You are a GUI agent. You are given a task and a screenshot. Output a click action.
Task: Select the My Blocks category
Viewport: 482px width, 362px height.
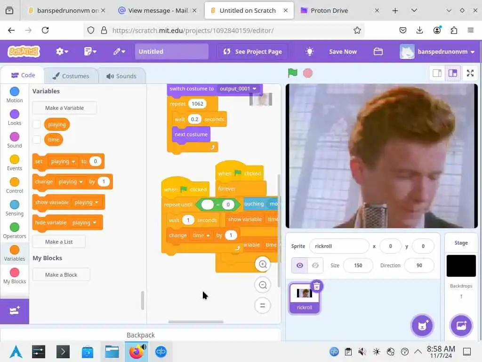click(15, 276)
